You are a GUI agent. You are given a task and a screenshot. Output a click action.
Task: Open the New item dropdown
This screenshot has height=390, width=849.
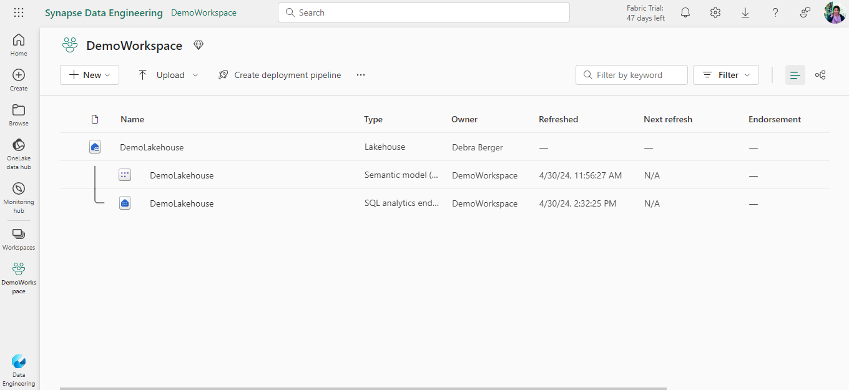[89, 75]
